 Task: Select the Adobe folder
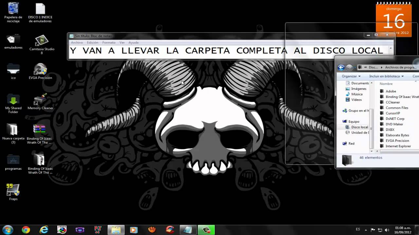388,91
